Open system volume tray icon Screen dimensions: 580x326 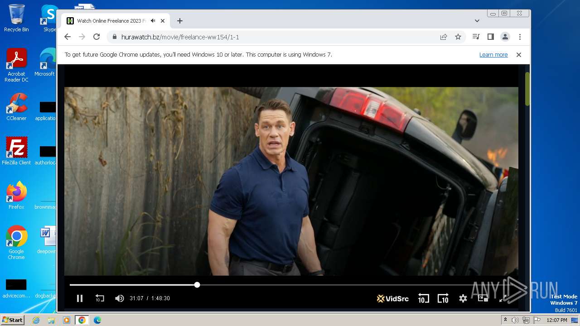515,320
